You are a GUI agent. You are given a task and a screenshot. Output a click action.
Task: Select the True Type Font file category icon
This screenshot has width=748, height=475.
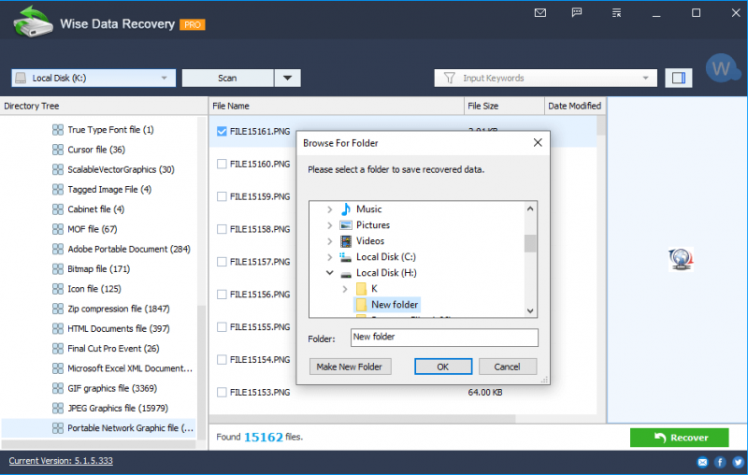pyautogui.click(x=58, y=130)
